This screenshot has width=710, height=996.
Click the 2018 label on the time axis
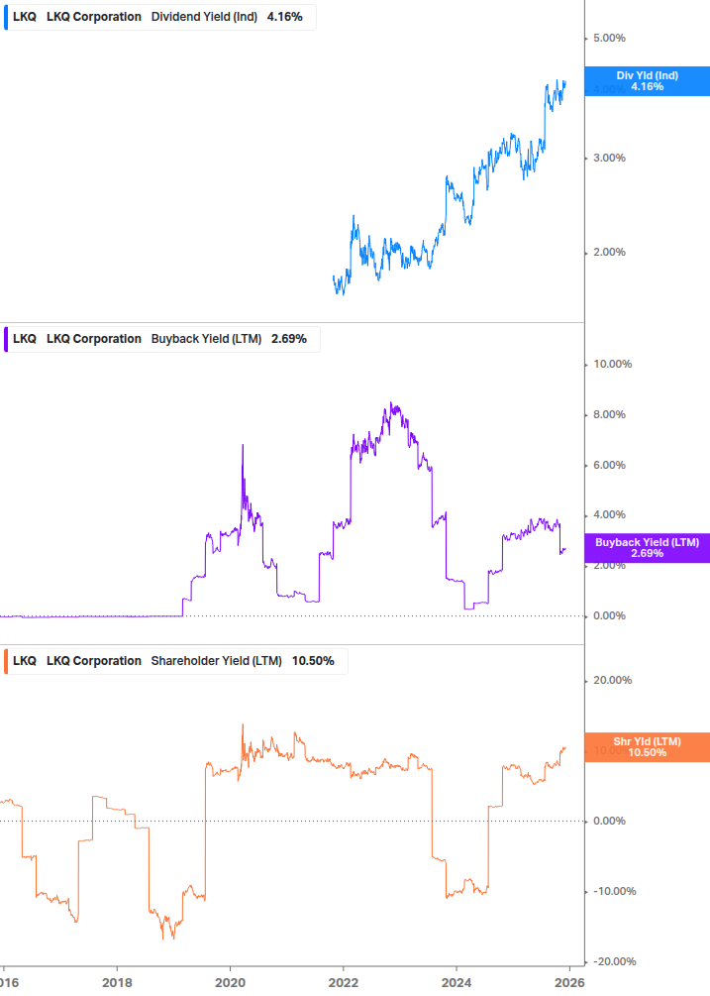(x=117, y=983)
